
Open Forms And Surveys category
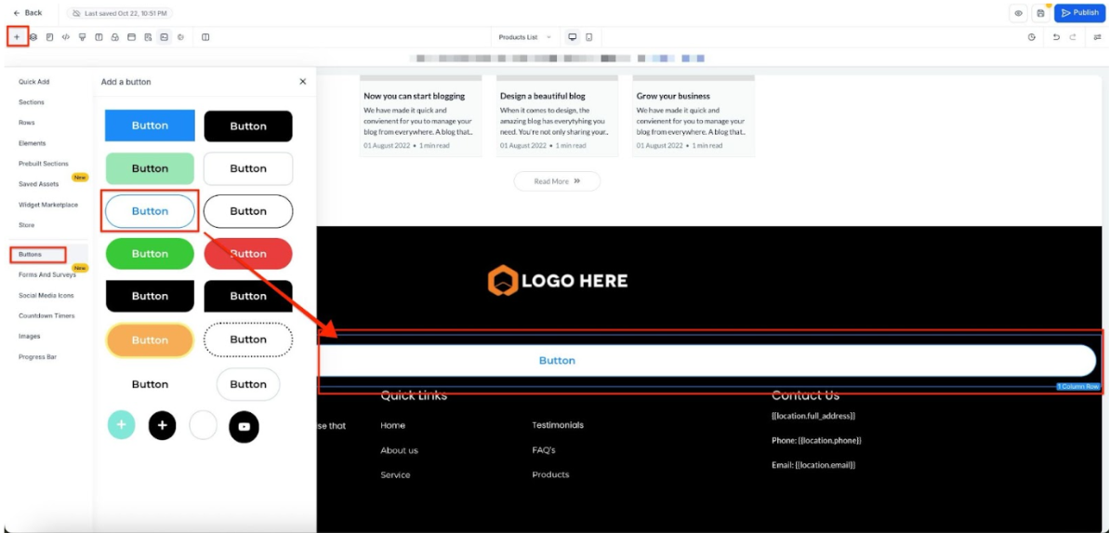(x=46, y=274)
